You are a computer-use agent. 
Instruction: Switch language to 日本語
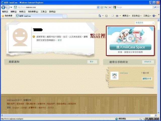[24, 108]
